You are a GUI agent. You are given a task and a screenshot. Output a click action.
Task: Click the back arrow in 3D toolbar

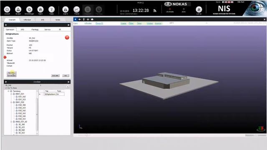pos(80,20)
